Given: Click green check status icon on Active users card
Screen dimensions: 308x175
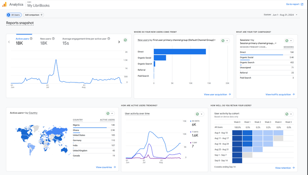Looking at the screenshot, I should pos(125,40).
